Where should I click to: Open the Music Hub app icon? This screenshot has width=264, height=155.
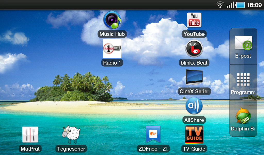112,20
